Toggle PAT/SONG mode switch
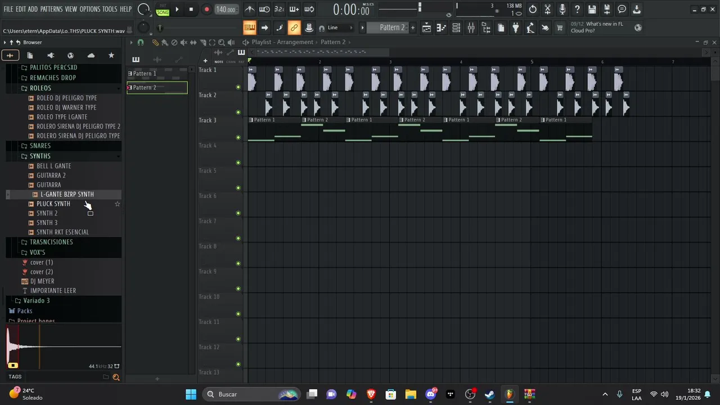The width and height of the screenshot is (720, 405). click(x=163, y=10)
